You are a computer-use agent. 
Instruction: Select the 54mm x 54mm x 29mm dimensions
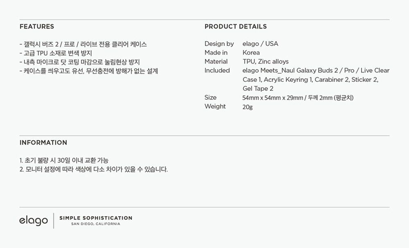click(272, 98)
